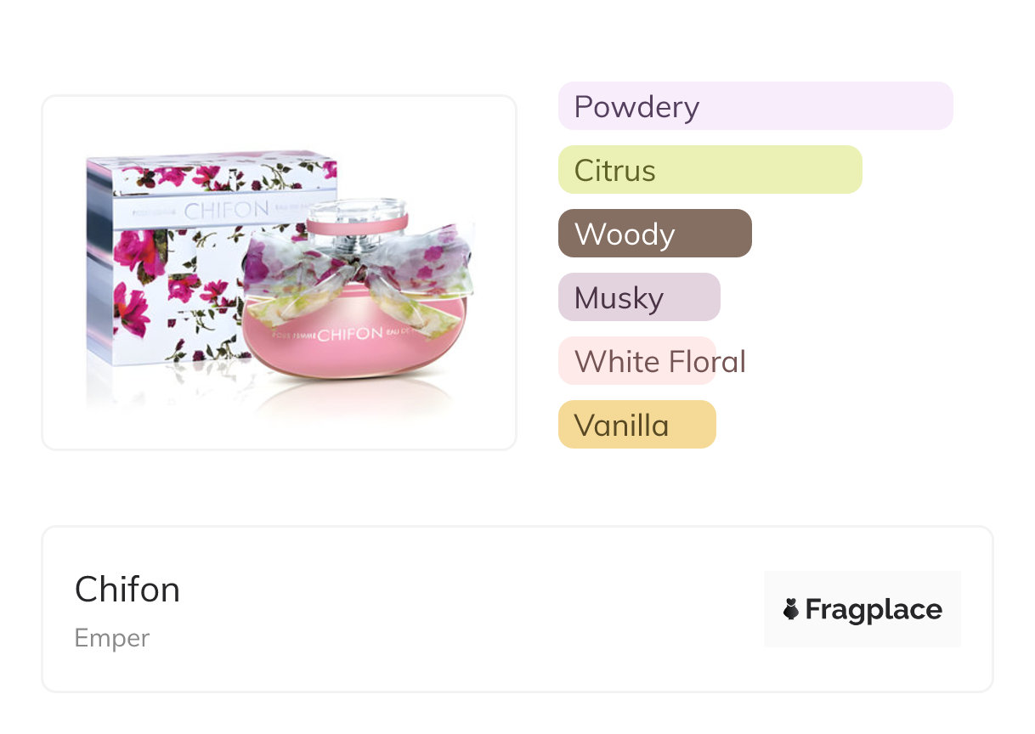
Task: Click the Fragplace brand name text
Action: (874, 609)
